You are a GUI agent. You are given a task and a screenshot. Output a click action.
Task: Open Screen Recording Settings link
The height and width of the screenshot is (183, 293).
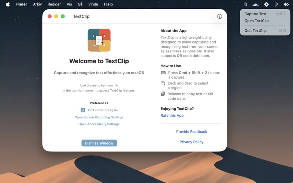tap(99, 117)
